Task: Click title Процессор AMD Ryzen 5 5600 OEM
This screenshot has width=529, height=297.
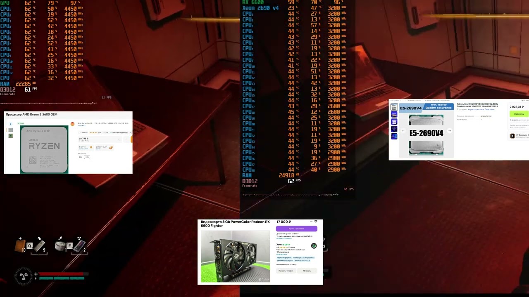Action: point(31,114)
